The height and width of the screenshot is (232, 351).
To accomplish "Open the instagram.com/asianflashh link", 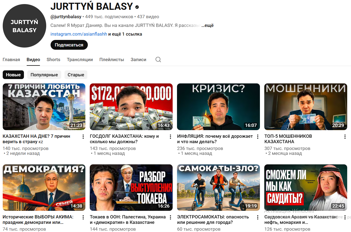I will [79, 34].
